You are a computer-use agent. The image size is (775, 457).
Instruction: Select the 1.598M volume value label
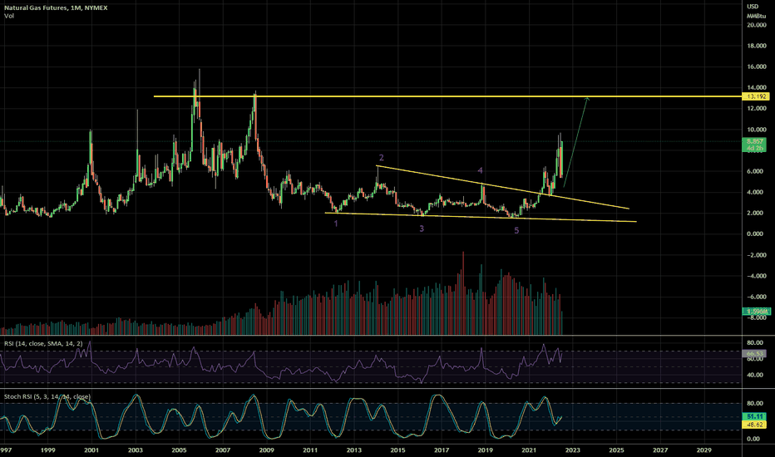pos(756,312)
